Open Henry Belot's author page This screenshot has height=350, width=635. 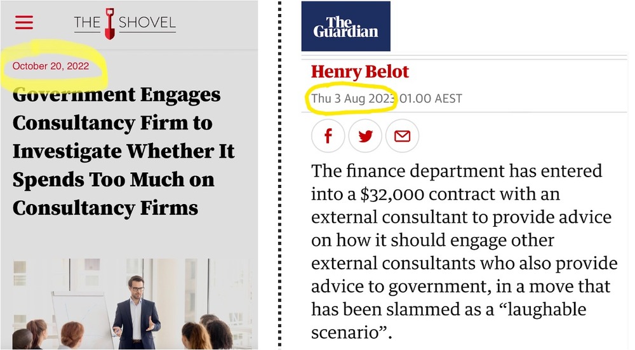(x=360, y=72)
